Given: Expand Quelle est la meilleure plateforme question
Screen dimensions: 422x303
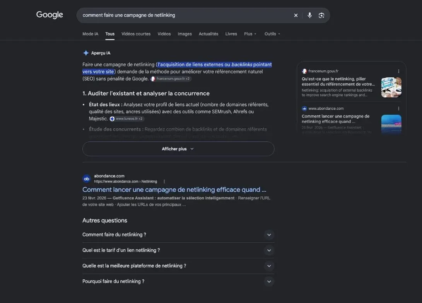Looking at the screenshot, I should click(178, 266).
